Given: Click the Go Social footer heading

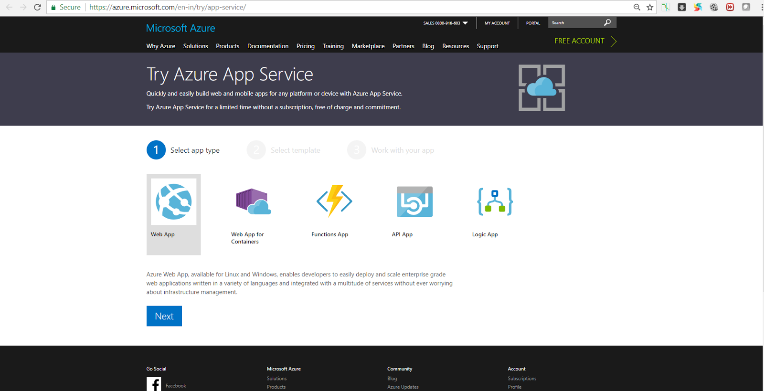Looking at the screenshot, I should [157, 369].
